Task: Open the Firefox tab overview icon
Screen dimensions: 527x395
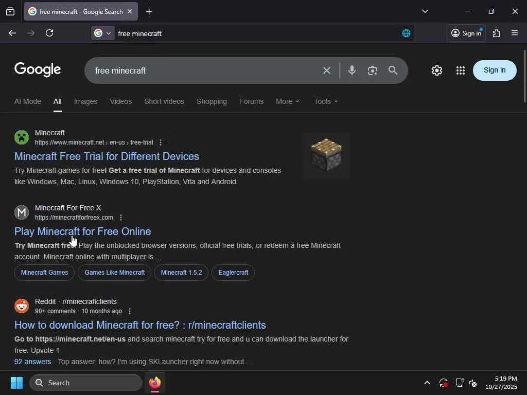Action: pos(10,11)
